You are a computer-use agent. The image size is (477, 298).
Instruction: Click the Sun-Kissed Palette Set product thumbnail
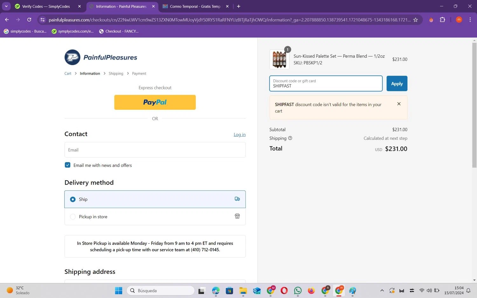[x=279, y=59]
